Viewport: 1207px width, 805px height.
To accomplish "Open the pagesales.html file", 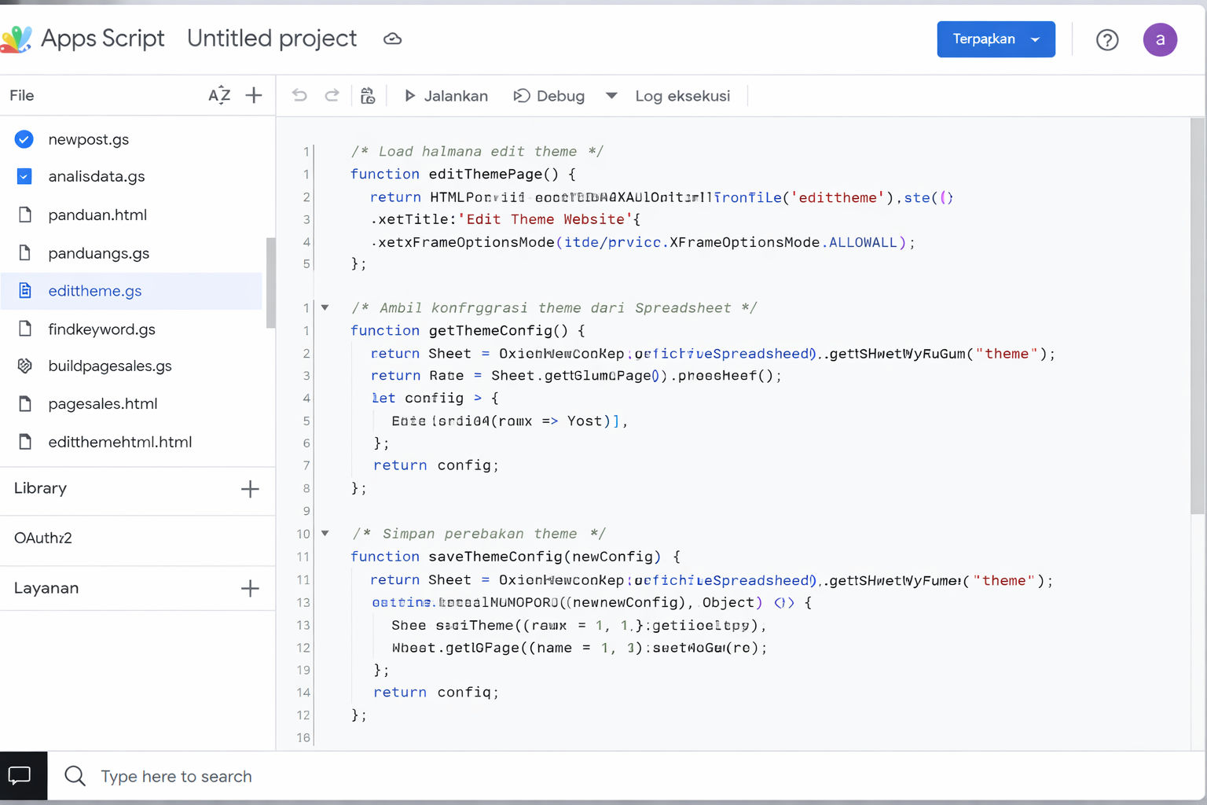I will coord(103,403).
